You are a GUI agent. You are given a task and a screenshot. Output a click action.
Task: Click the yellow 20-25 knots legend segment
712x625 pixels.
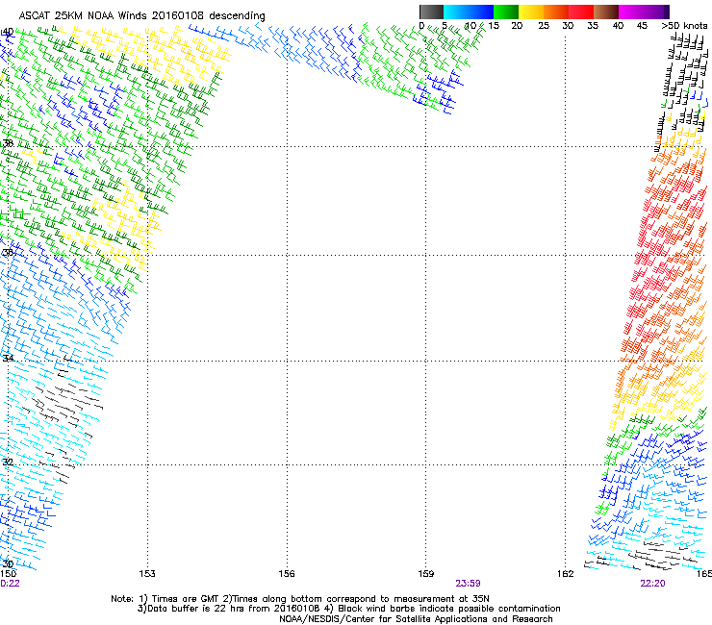(531, 12)
